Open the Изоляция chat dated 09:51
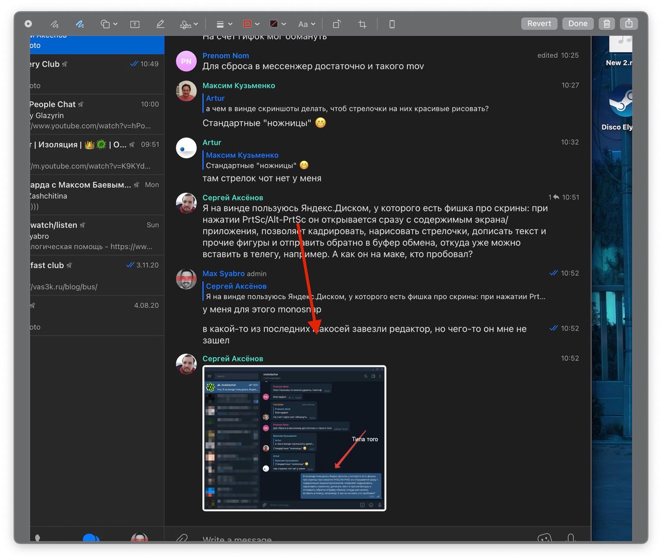The height and width of the screenshot is (560, 662). (97, 155)
